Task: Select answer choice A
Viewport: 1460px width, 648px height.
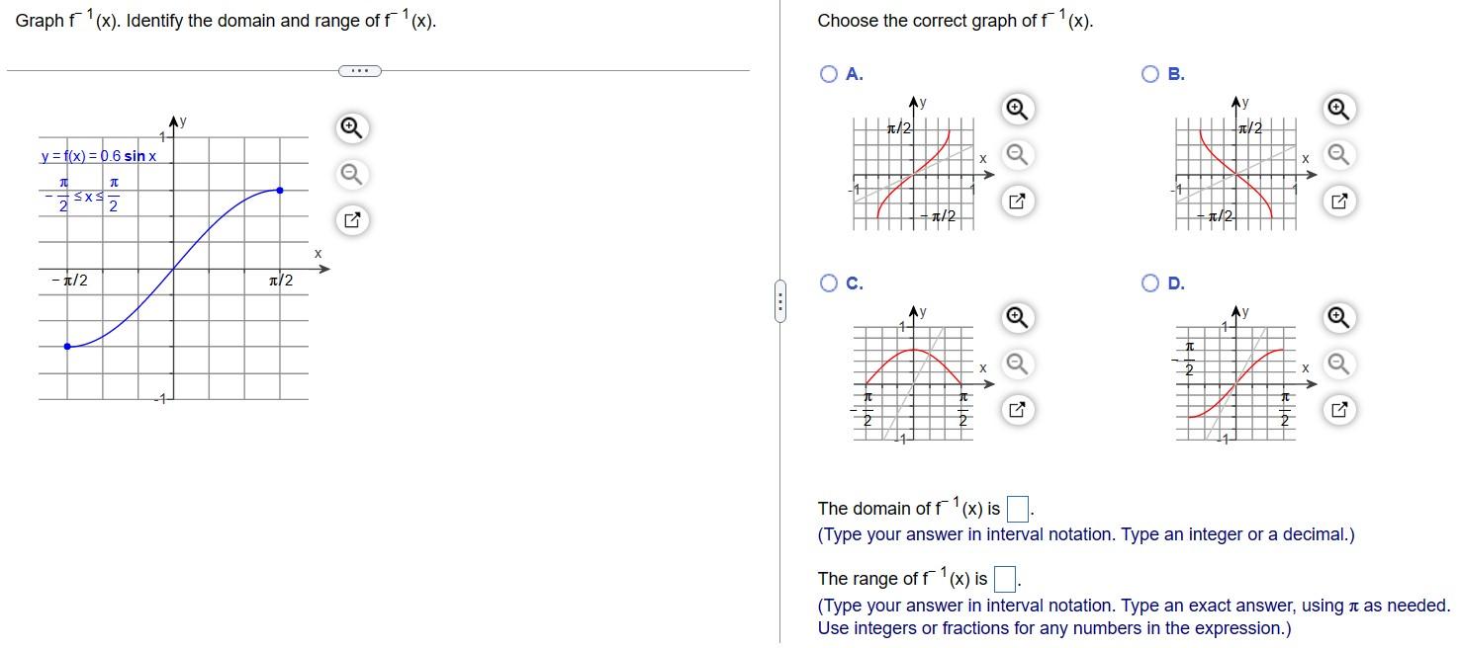Action: click(827, 73)
